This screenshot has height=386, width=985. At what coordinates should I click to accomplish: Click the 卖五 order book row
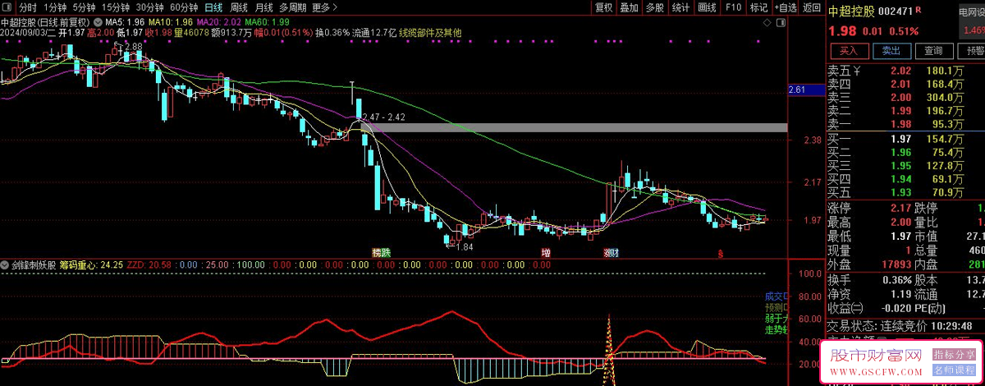coord(905,71)
